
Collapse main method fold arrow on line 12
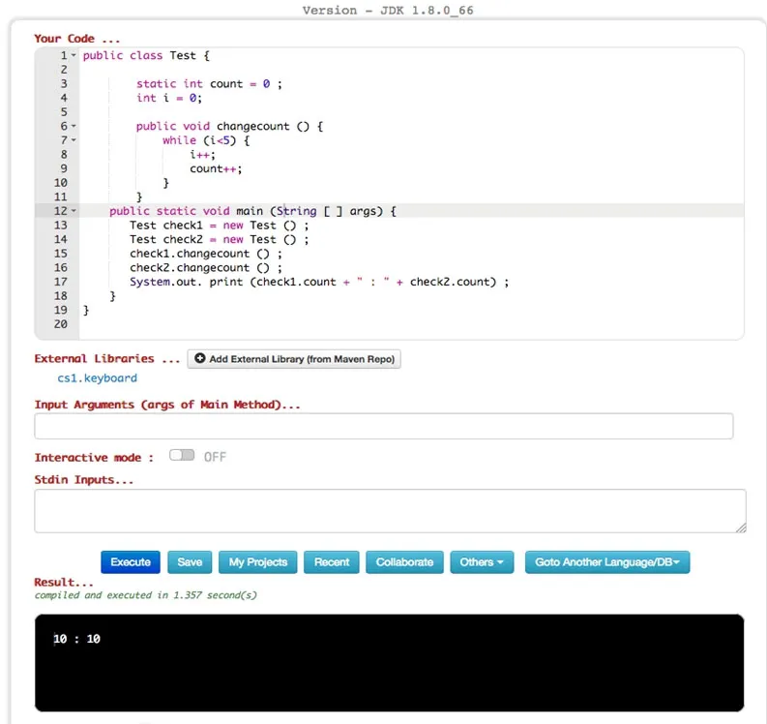[74, 211]
